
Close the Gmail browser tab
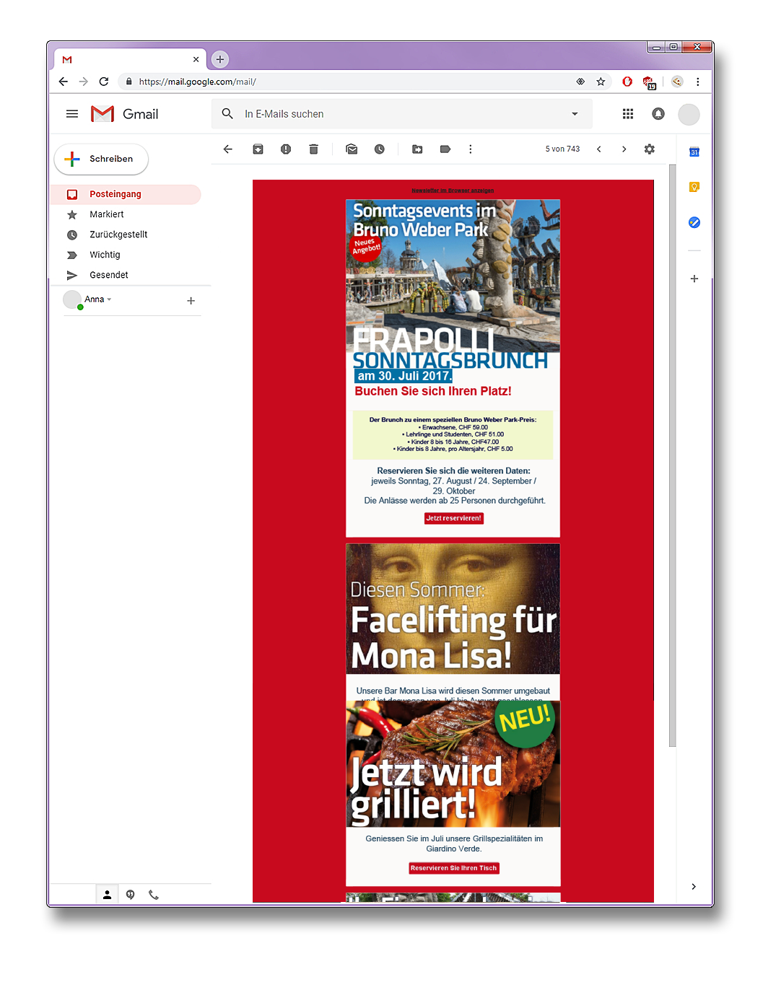[196, 59]
